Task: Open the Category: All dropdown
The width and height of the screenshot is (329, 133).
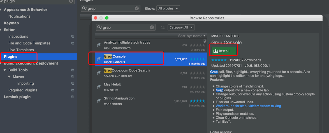Action: pos(181,27)
